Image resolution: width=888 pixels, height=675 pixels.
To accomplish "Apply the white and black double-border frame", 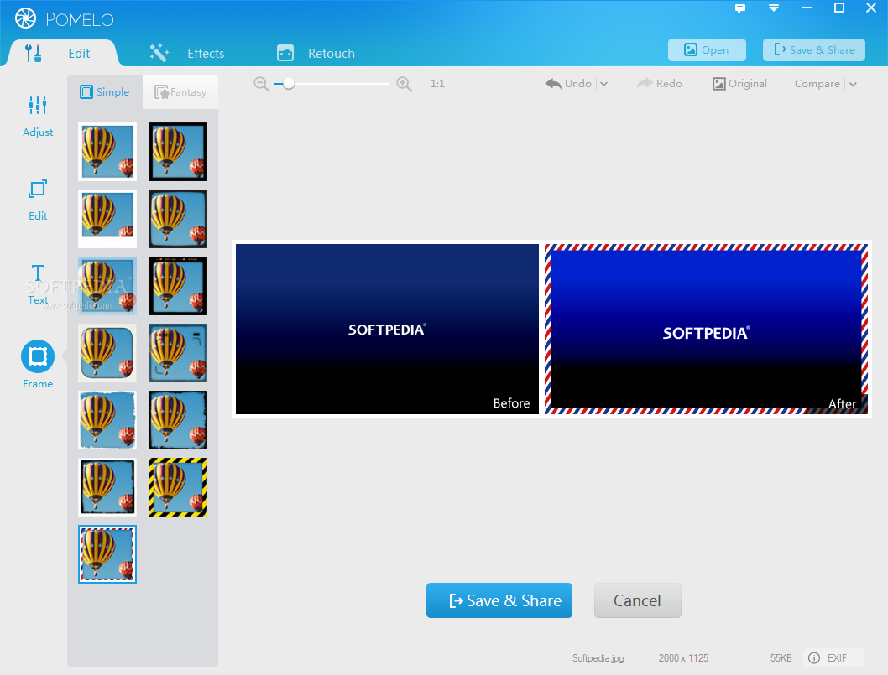I will coord(107,487).
